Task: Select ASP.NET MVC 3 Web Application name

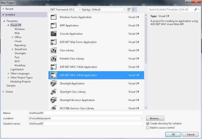Action: pyautogui.click(x=78, y=67)
